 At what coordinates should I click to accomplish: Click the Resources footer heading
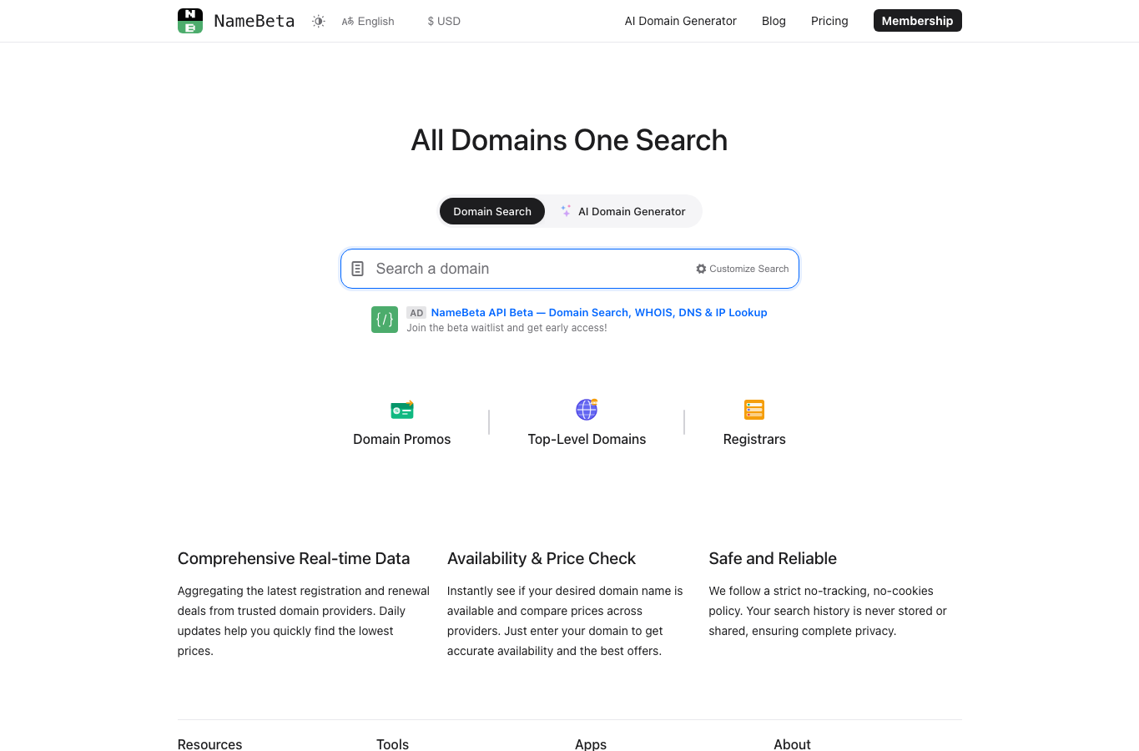(x=210, y=743)
